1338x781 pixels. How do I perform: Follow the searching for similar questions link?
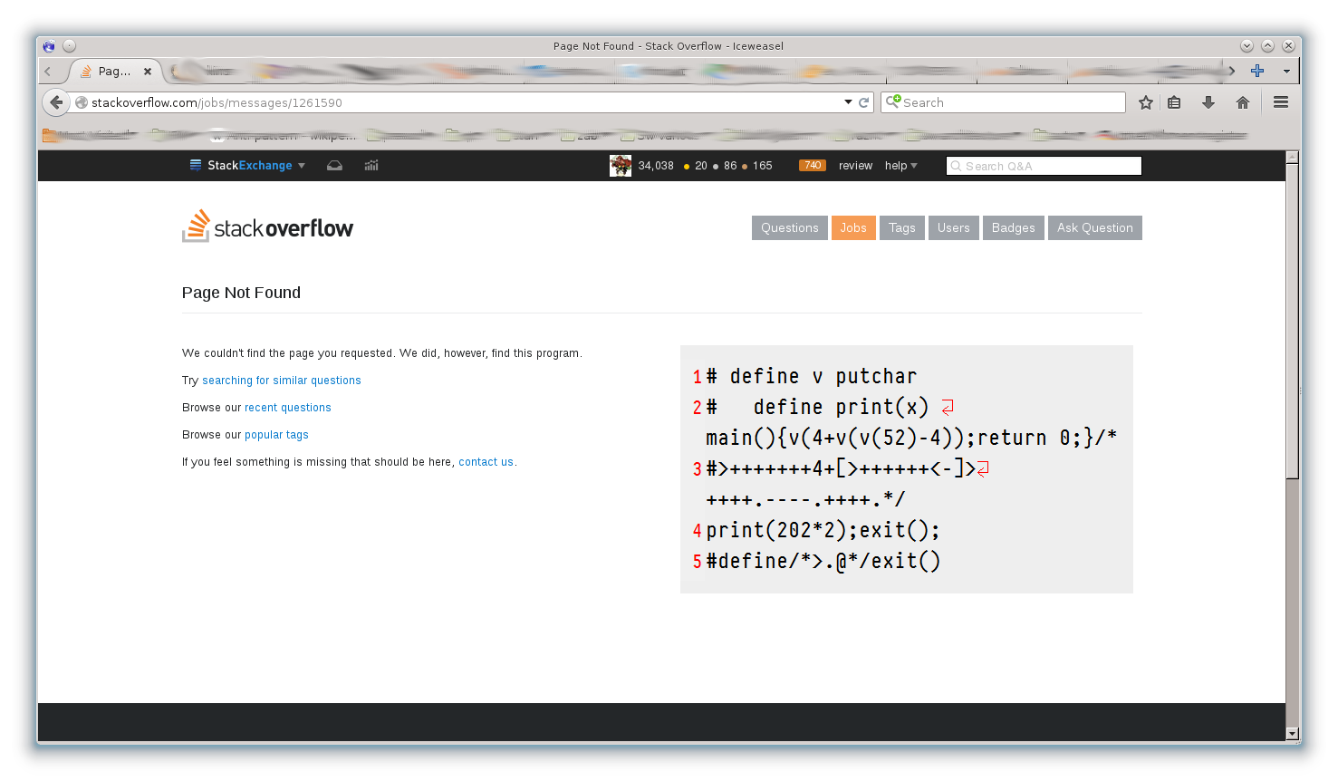click(x=282, y=381)
